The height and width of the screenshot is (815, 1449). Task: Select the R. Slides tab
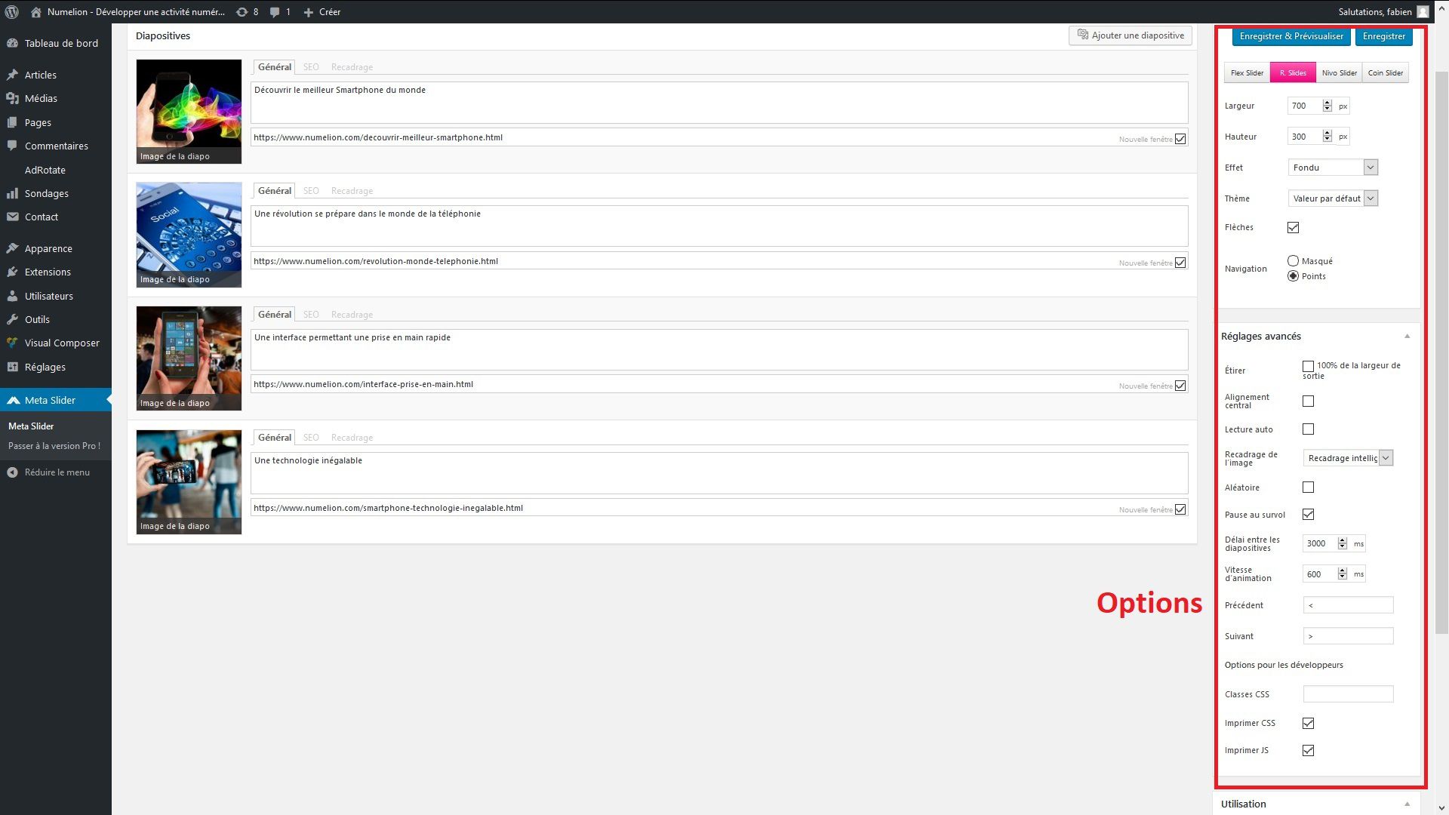click(1293, 73)
